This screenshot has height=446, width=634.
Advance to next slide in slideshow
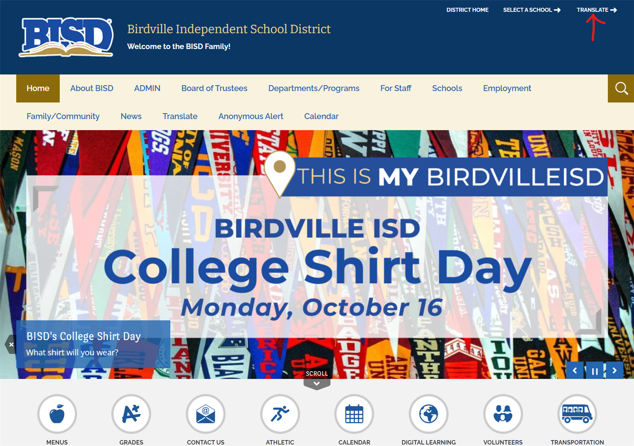(x=615, y=371)
